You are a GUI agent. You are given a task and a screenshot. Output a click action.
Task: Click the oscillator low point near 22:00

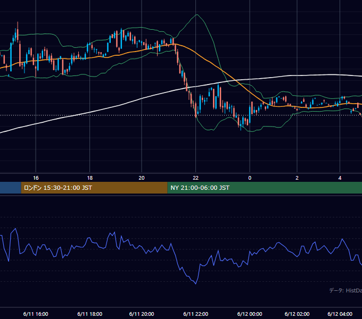(196, 283)
